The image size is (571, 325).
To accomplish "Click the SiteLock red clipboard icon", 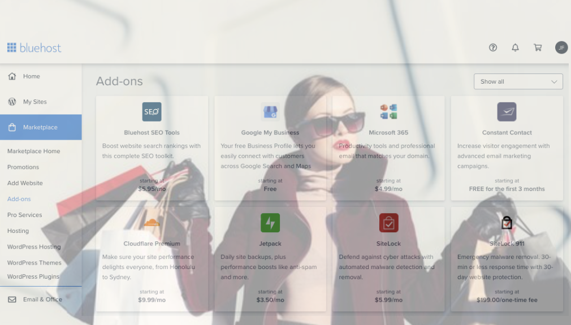I will point(388,223).
